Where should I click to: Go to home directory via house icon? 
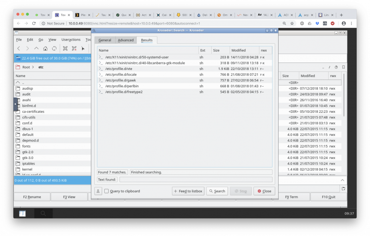(45, 48)
